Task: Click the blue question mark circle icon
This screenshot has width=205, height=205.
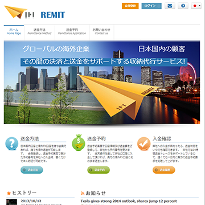Action: (x=12, y=143)
